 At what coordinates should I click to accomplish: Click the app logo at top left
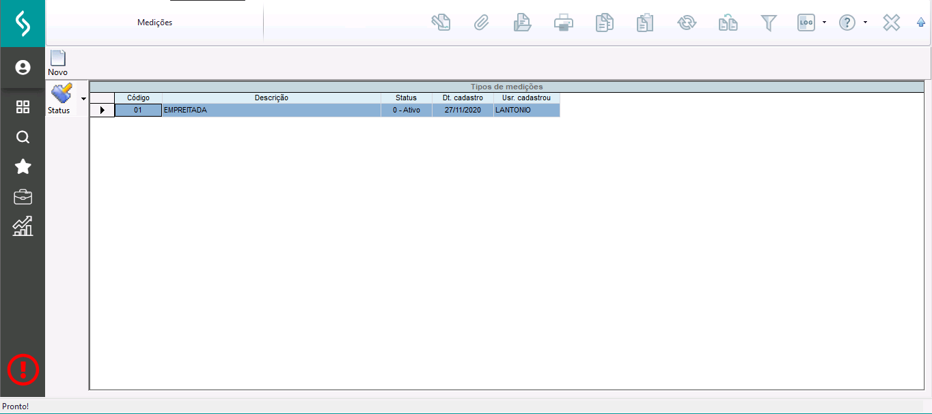tap(23, 23)
